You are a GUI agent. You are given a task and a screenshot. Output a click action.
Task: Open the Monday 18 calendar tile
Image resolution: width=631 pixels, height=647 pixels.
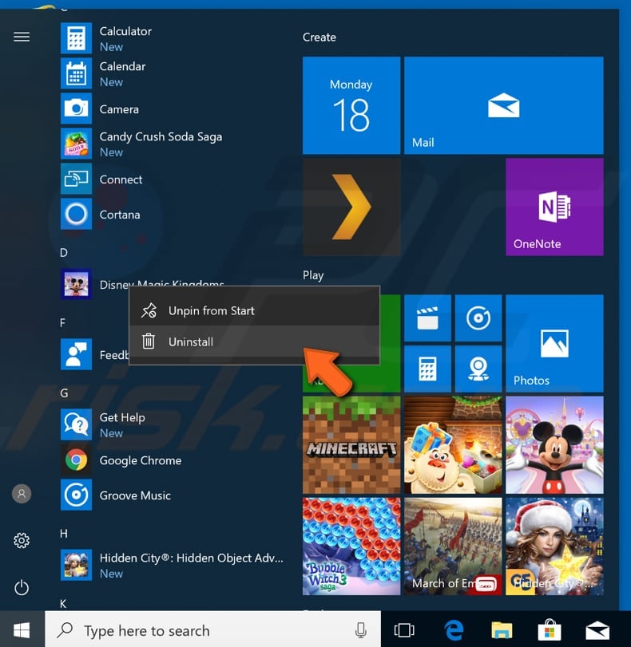(x=351, y=105)
